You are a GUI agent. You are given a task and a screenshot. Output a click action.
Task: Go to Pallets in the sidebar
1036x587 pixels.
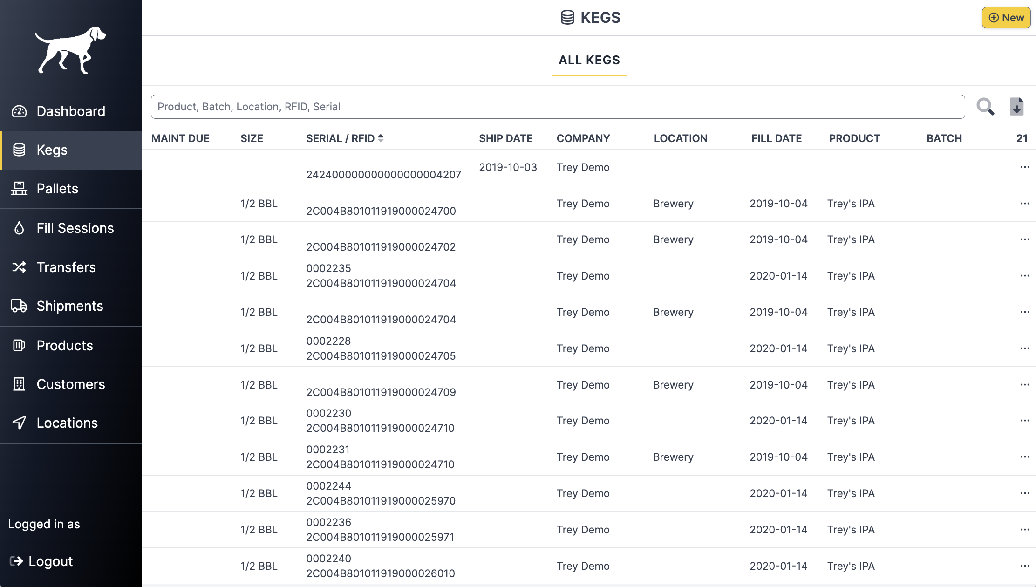[57, 189]
